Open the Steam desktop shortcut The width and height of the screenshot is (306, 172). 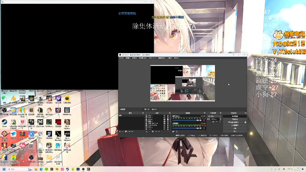click(4, 123)
